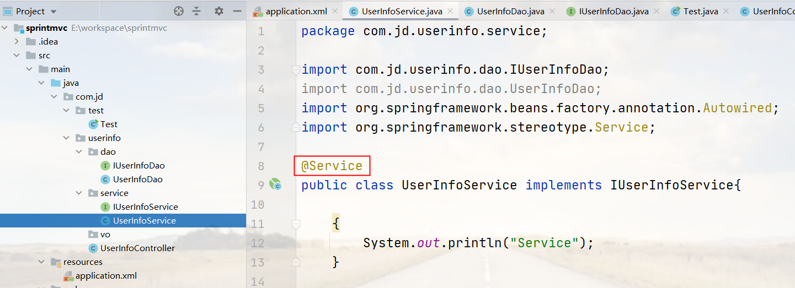Collapse the service package arrow
The image size is (795, 288).
pyautogui.click(x=79, y=193)
